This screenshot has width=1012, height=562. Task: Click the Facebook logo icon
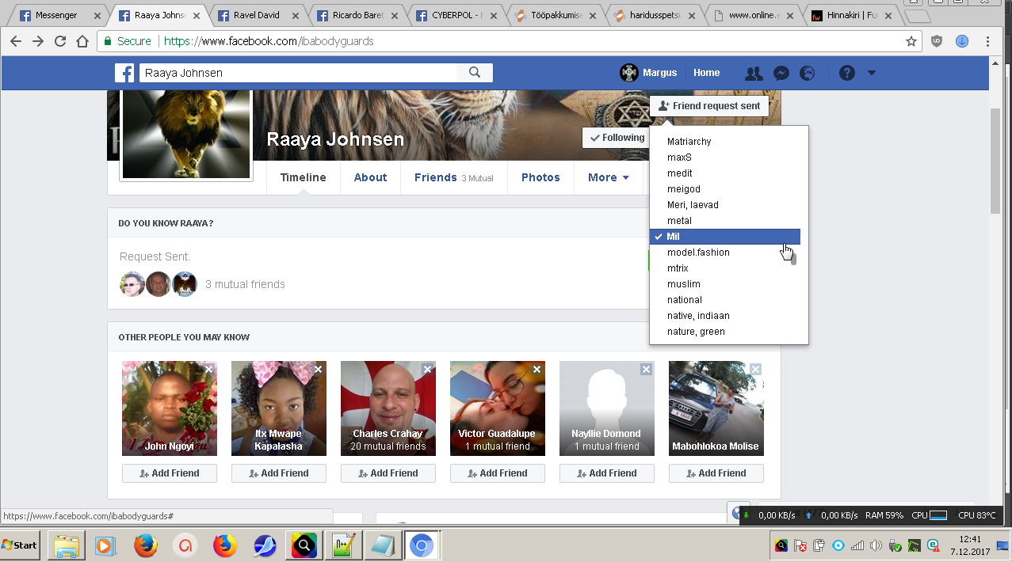[124, 73]
